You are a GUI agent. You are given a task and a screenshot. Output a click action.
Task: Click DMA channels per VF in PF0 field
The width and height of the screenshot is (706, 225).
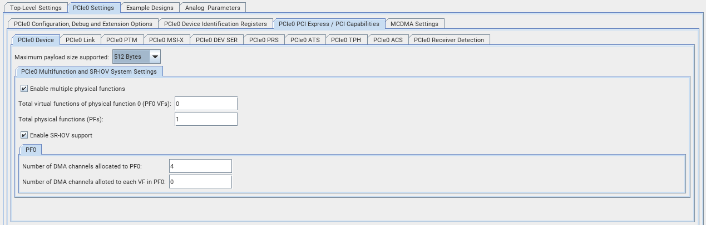(200, 182)
